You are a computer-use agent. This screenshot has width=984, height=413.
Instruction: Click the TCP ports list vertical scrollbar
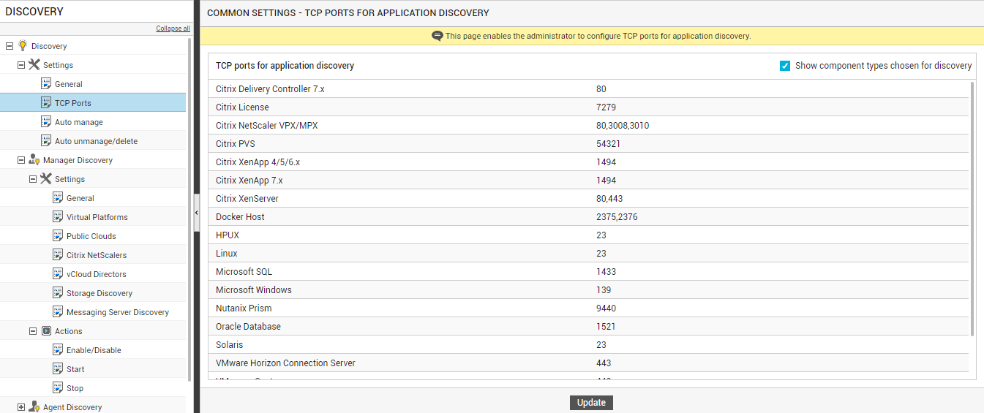click(x=972, y=208)
